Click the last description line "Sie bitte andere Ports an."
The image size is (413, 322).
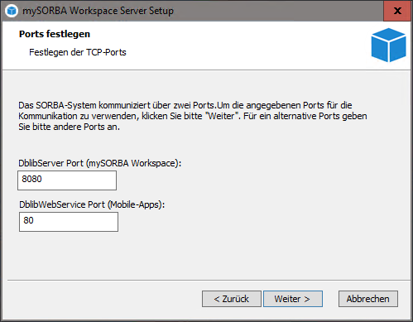pos(69,127)
